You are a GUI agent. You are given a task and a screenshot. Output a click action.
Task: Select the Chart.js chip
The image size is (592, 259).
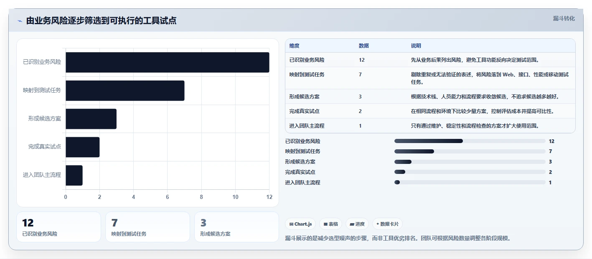click(x=300, y=224)
